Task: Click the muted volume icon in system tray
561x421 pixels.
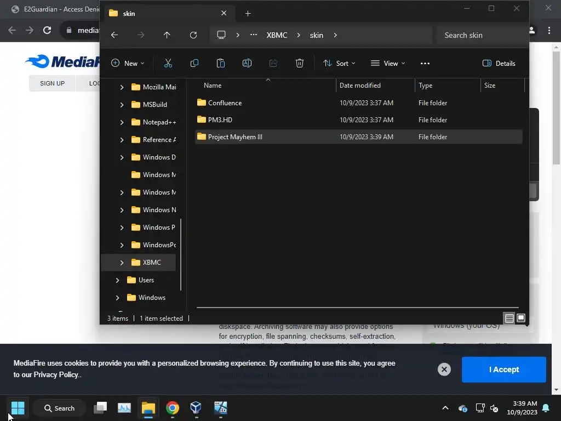Action: click(494, 408)
